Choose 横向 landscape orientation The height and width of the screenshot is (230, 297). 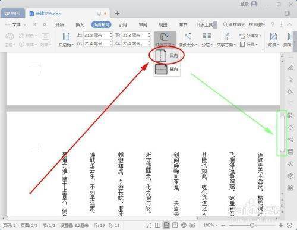167,69
